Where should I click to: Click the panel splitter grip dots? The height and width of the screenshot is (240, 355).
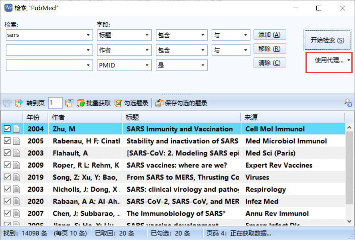[x=177, y=94]
